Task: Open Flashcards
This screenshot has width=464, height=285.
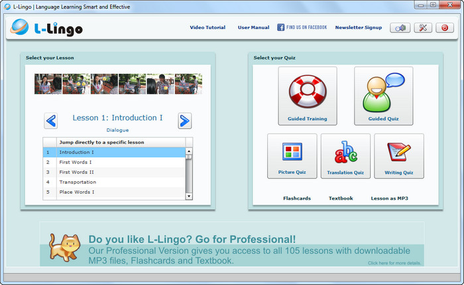Action: [x=297, y=198]
